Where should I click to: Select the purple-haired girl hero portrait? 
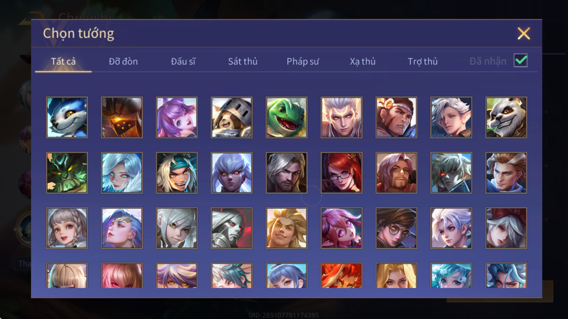177,117
